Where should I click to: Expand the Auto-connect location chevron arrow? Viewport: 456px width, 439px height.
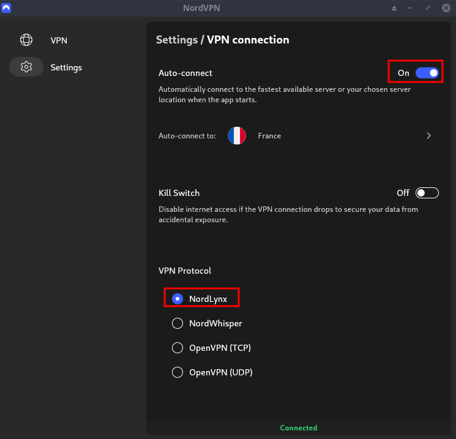(428, 136)
